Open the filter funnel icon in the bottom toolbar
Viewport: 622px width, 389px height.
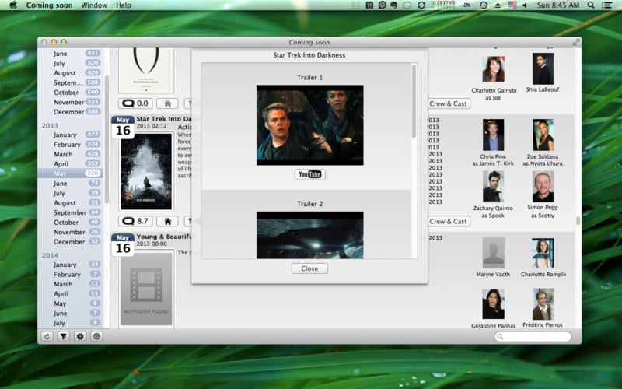point(64,337)
